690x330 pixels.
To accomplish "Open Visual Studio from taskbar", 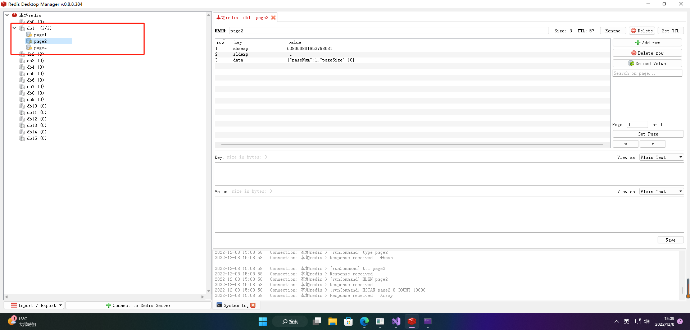I will [396, 321].
